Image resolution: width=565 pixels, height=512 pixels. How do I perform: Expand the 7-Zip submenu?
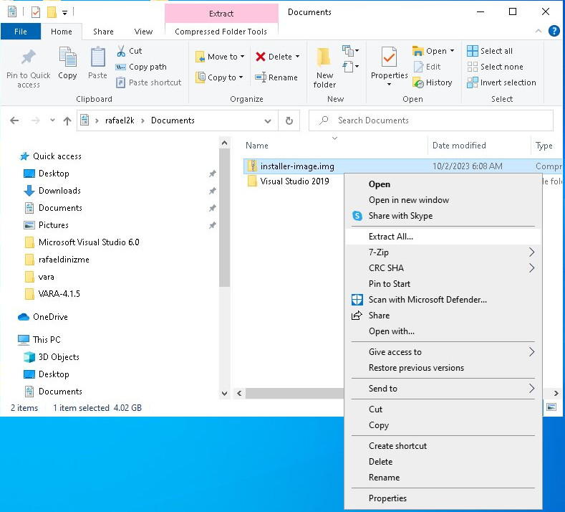531,252
